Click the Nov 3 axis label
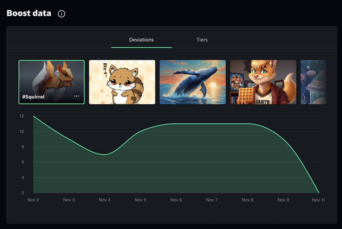Viewport: 342px width, 229px height. pyautogui.click(x=69, y=200)
